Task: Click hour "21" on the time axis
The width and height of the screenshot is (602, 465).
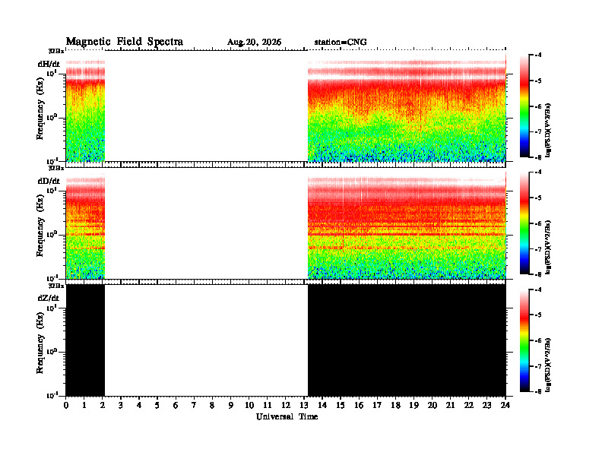Action: pyautogui.click(x=451, y=405)
